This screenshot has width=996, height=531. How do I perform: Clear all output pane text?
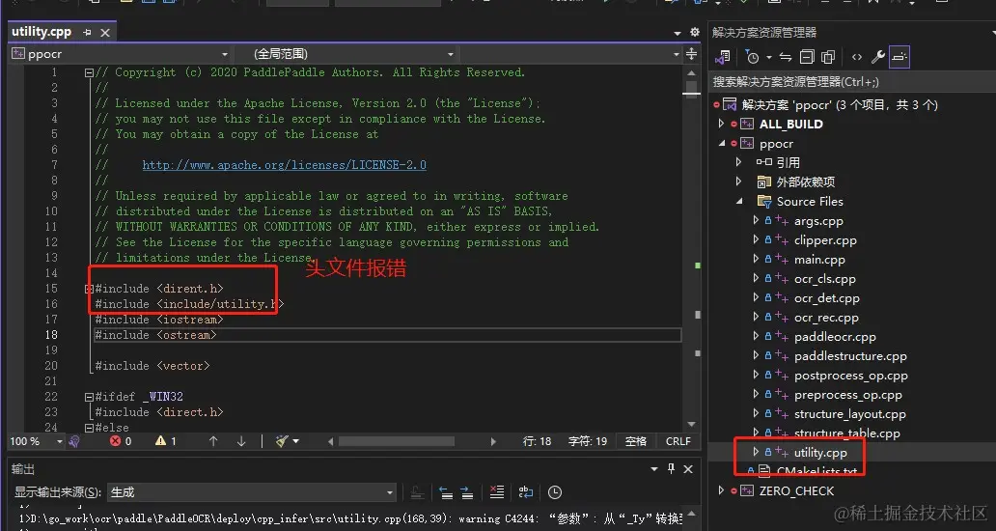click(x=497, y=492)
